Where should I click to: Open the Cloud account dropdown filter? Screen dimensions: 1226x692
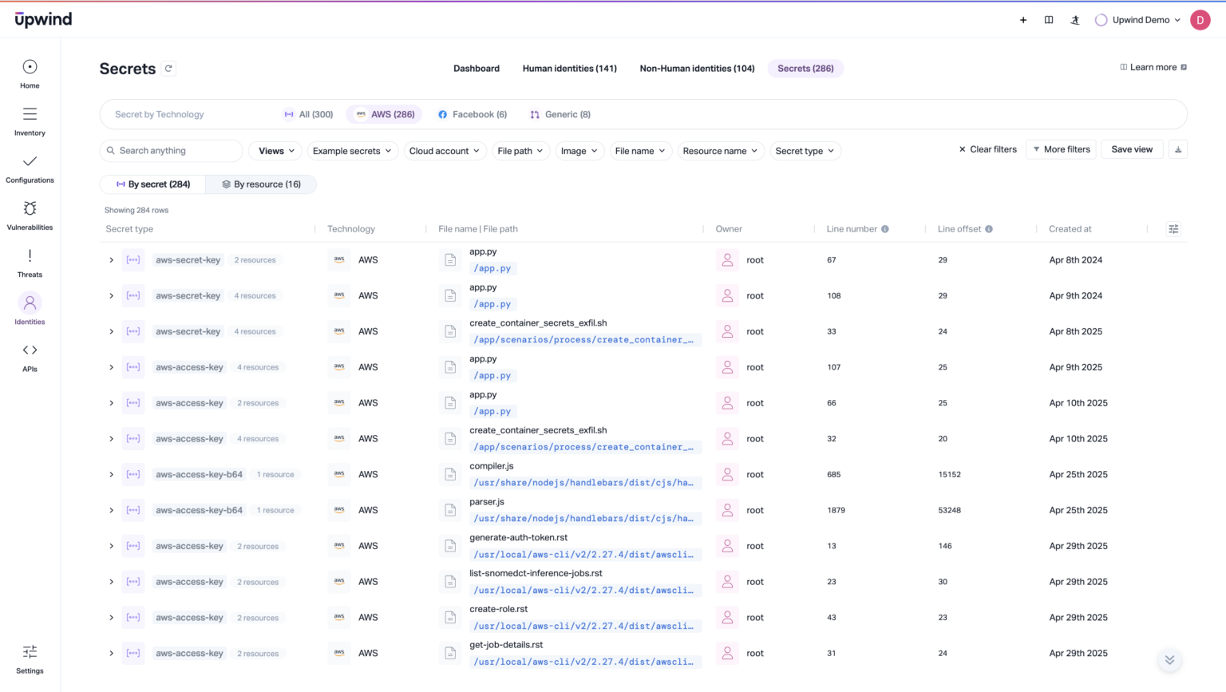pyautogui.click(x=445, y=151)
